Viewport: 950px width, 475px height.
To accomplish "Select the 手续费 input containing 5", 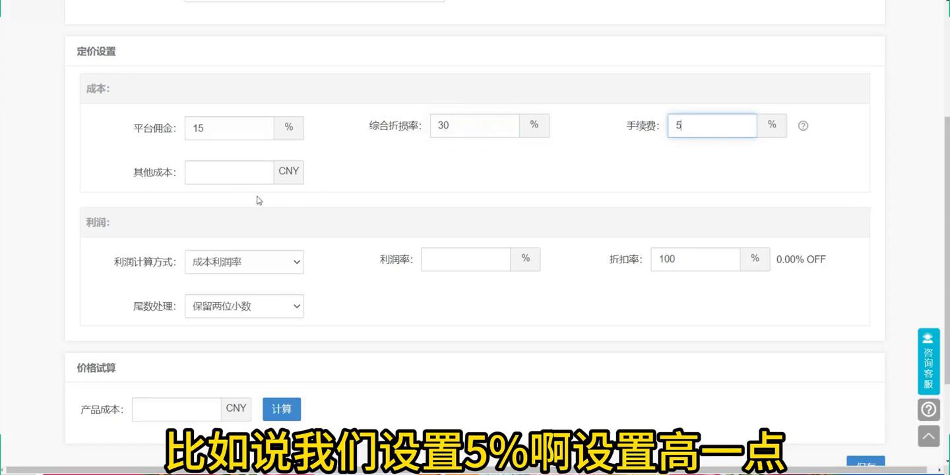I will click(x=712, y=125).
